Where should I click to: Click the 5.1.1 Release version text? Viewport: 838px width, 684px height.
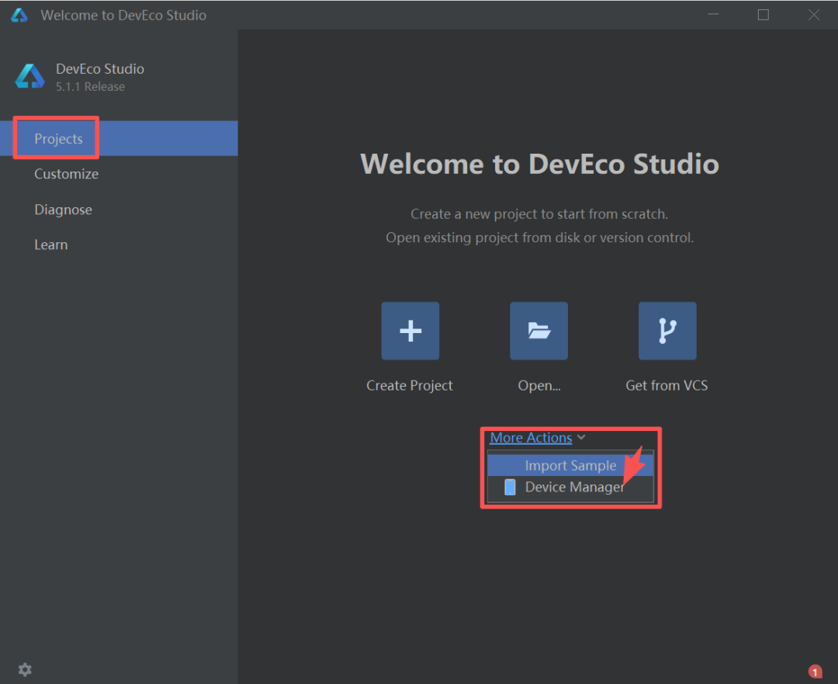tap(90, 87)
